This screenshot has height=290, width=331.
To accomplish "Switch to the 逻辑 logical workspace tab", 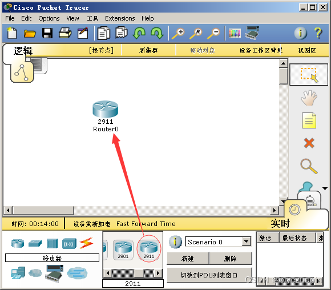I will 23,51.
